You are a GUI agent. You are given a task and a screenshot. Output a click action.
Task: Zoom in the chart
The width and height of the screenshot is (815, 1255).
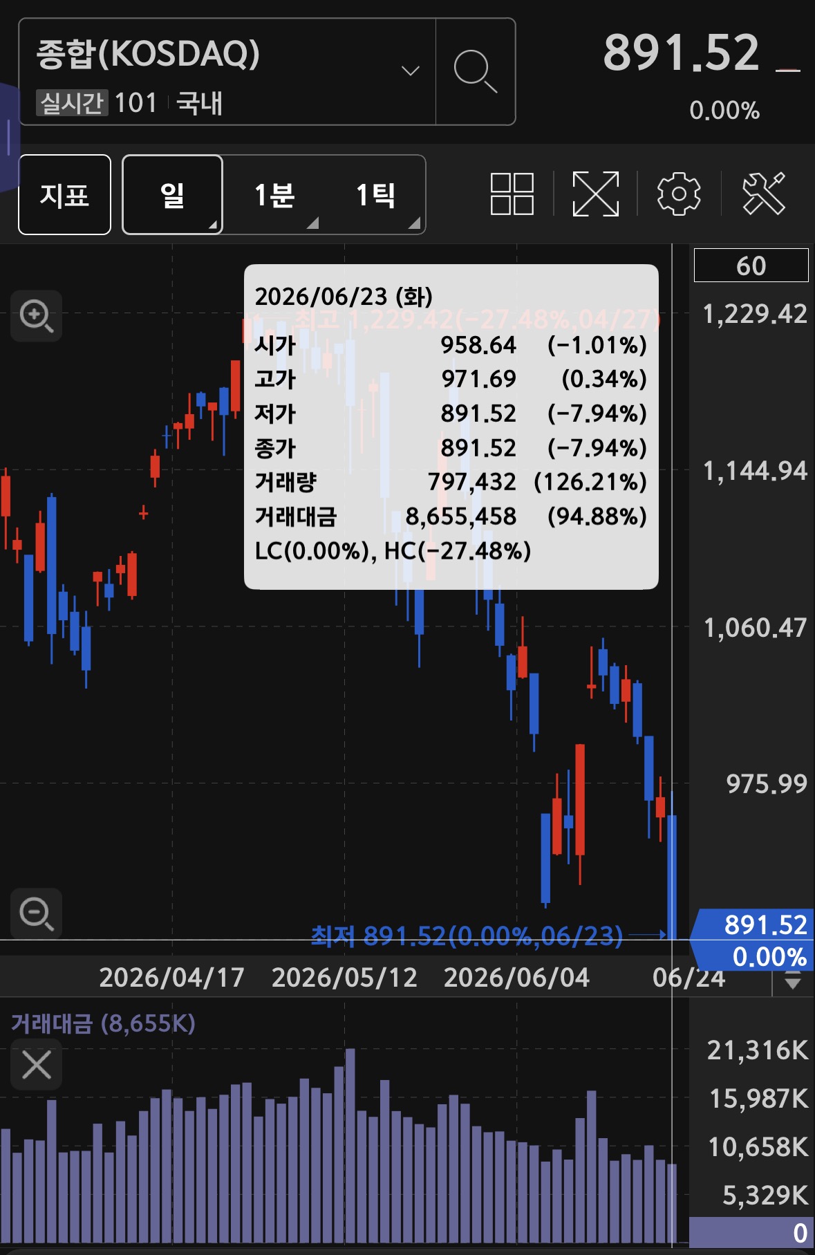pos(37,316)
